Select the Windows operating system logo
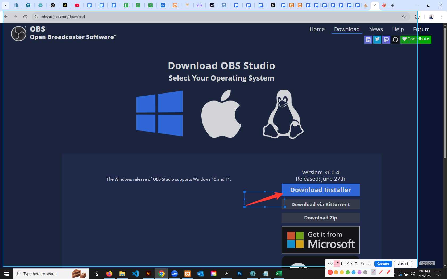Screen dimensions: 447x279 pyautogui.click(x=160, y=113)
